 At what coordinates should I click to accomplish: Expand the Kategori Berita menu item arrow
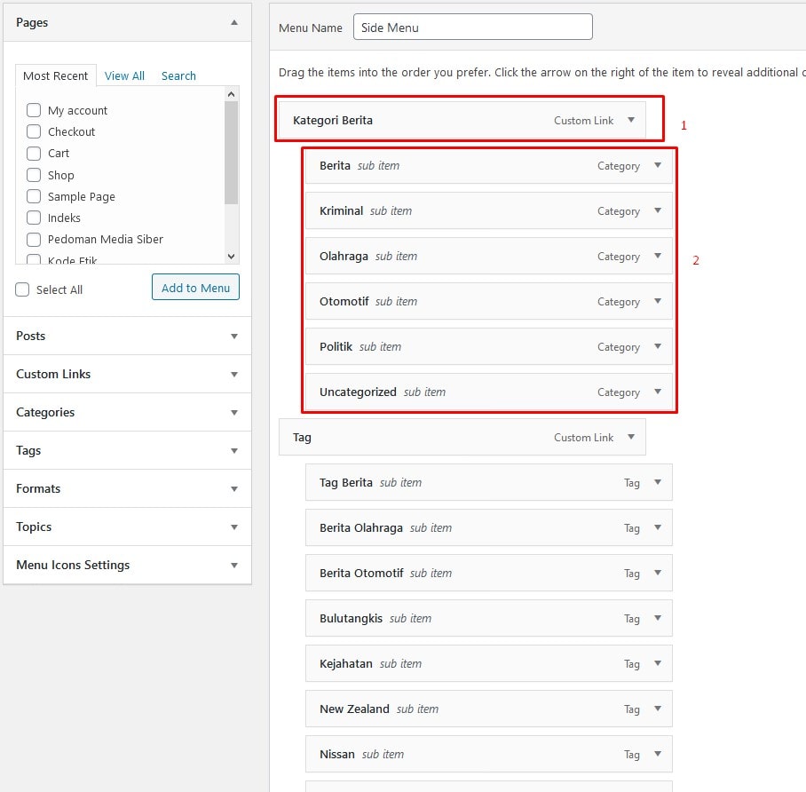631,120
